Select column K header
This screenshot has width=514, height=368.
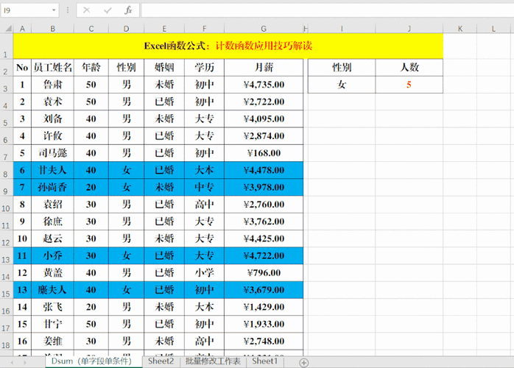tap(460, 29)
